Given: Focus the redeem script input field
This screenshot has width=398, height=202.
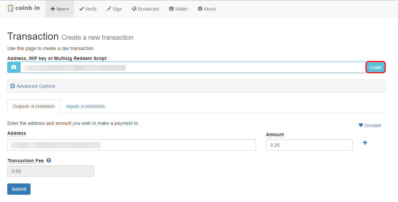Looking at the screenshot, I should click(193, 67).
